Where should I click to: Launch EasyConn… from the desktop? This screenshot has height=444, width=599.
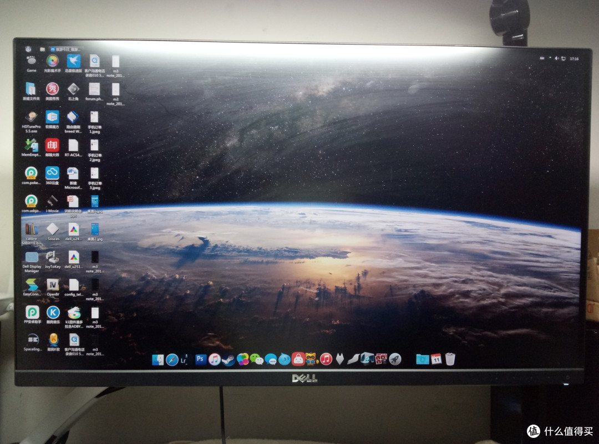pyautogui.click(x=32, y=288)
